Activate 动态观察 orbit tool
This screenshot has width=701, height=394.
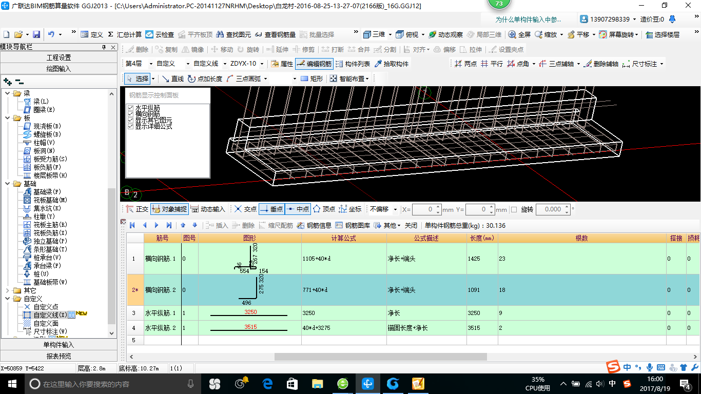(446, 34)
